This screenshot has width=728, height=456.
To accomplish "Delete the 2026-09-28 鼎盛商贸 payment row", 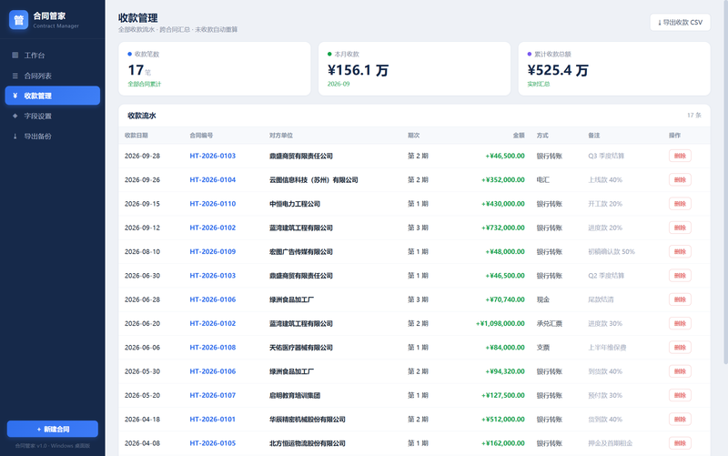I will tap(680, 156).
